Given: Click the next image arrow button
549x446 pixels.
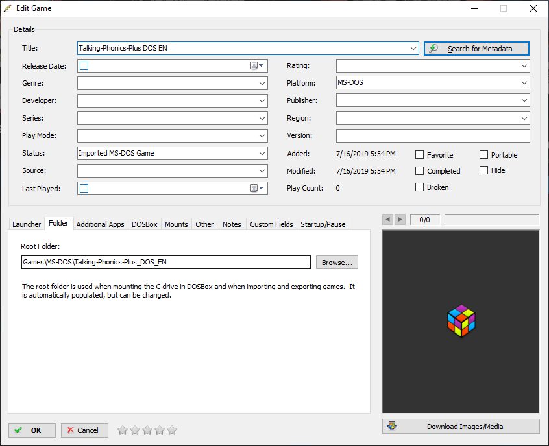Looking at the screenshot, I should tap(400, 220).
